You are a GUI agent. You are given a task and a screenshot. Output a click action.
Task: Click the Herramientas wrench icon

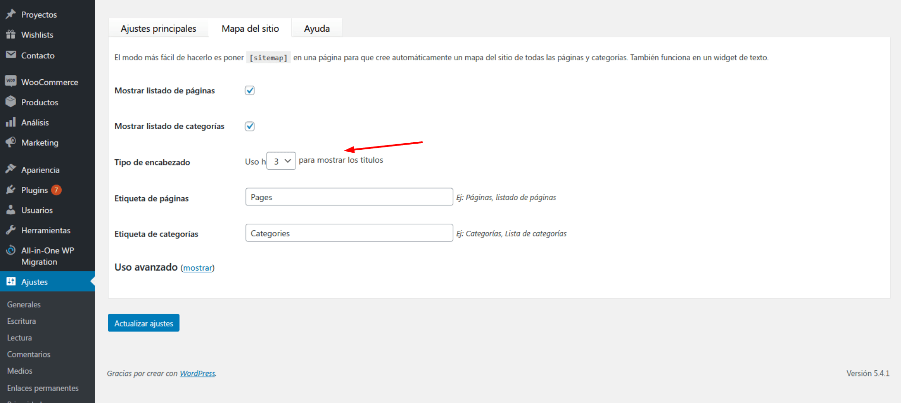tap(10, 230)
